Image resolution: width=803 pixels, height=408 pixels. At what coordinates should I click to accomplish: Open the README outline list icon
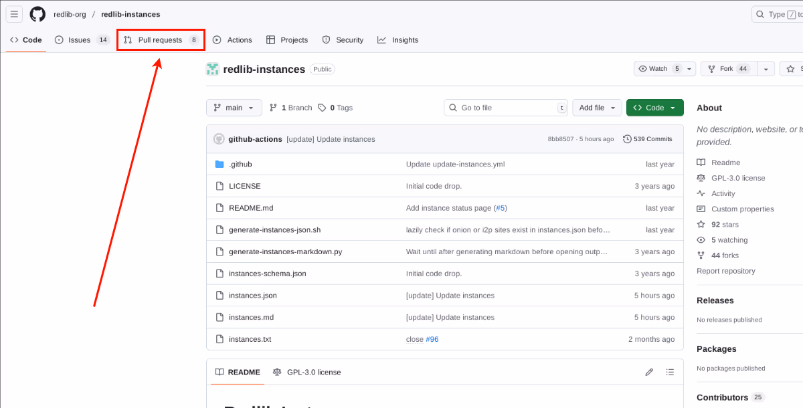[x=671, y=372]
